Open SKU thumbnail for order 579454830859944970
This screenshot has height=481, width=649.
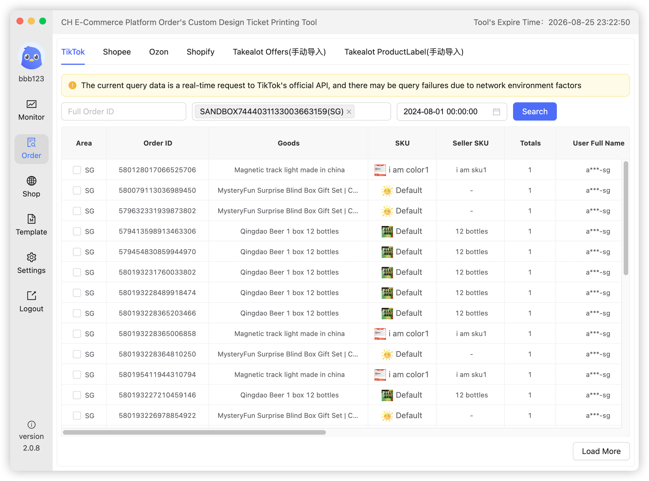(387, 252)
